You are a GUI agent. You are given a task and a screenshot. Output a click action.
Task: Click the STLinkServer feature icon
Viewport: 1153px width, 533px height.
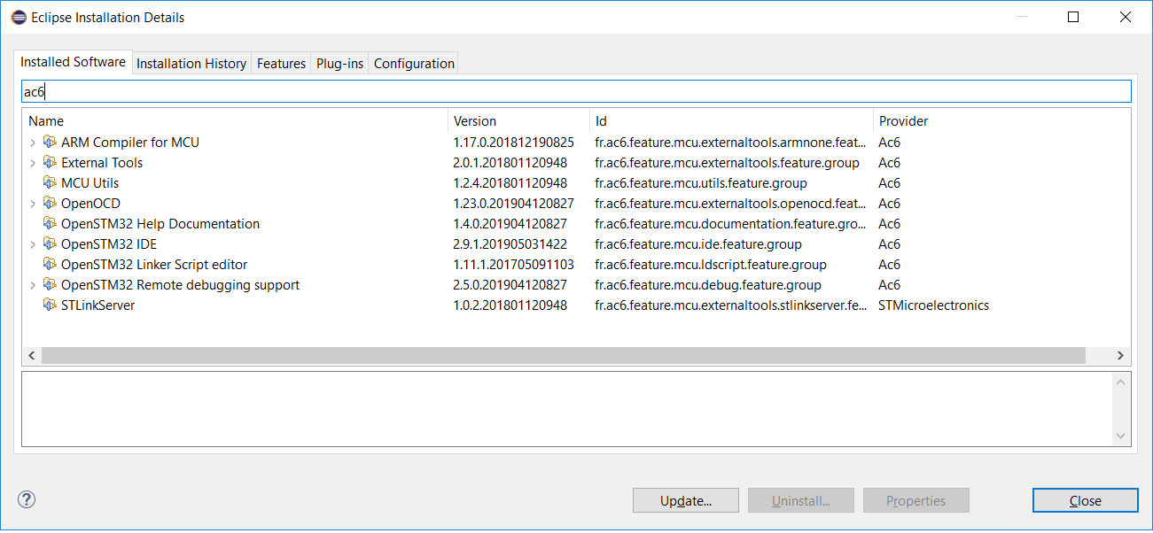tap(50, 305)
